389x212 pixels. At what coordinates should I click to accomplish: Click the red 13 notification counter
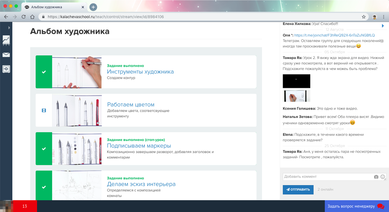(x=25, y=206)
